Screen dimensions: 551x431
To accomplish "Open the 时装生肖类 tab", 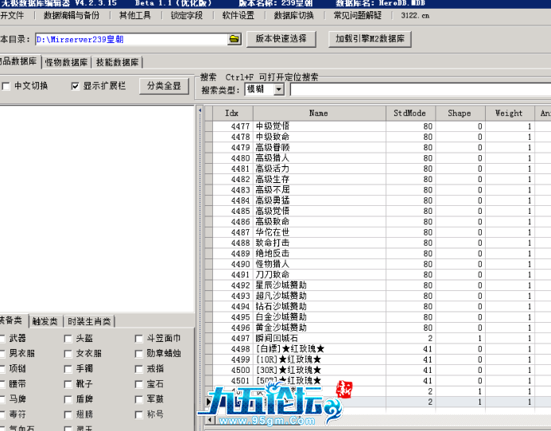I will tap(89, 321).
